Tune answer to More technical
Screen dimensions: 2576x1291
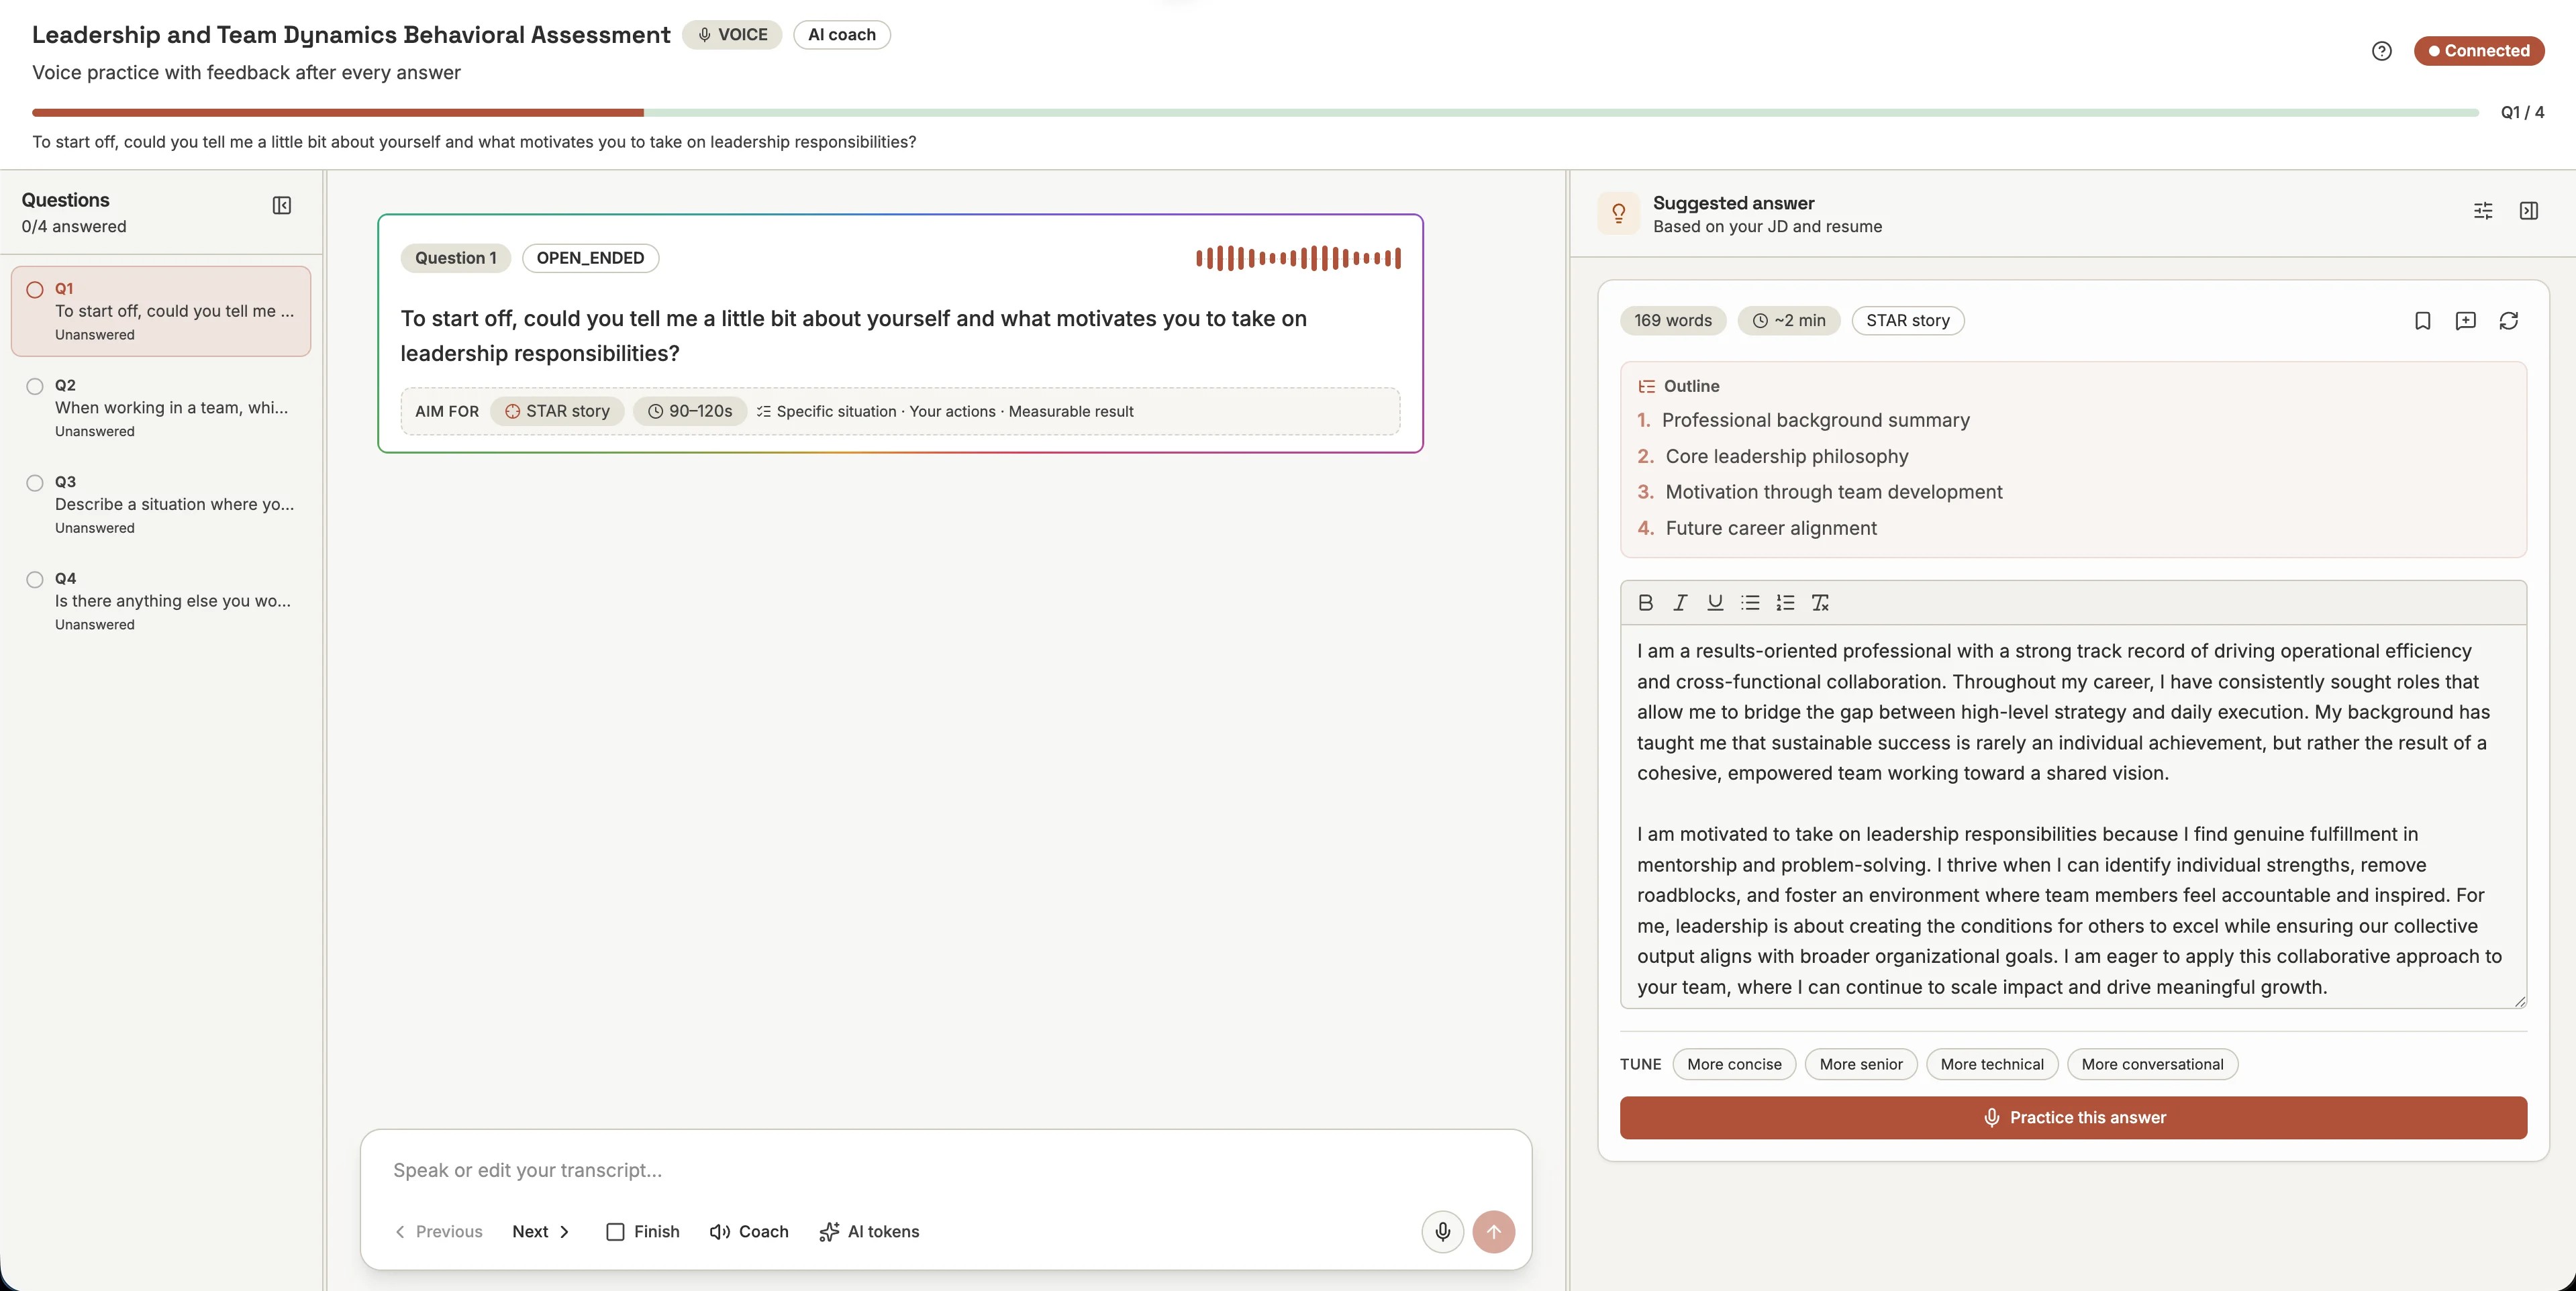[x=1992, y=1064]
